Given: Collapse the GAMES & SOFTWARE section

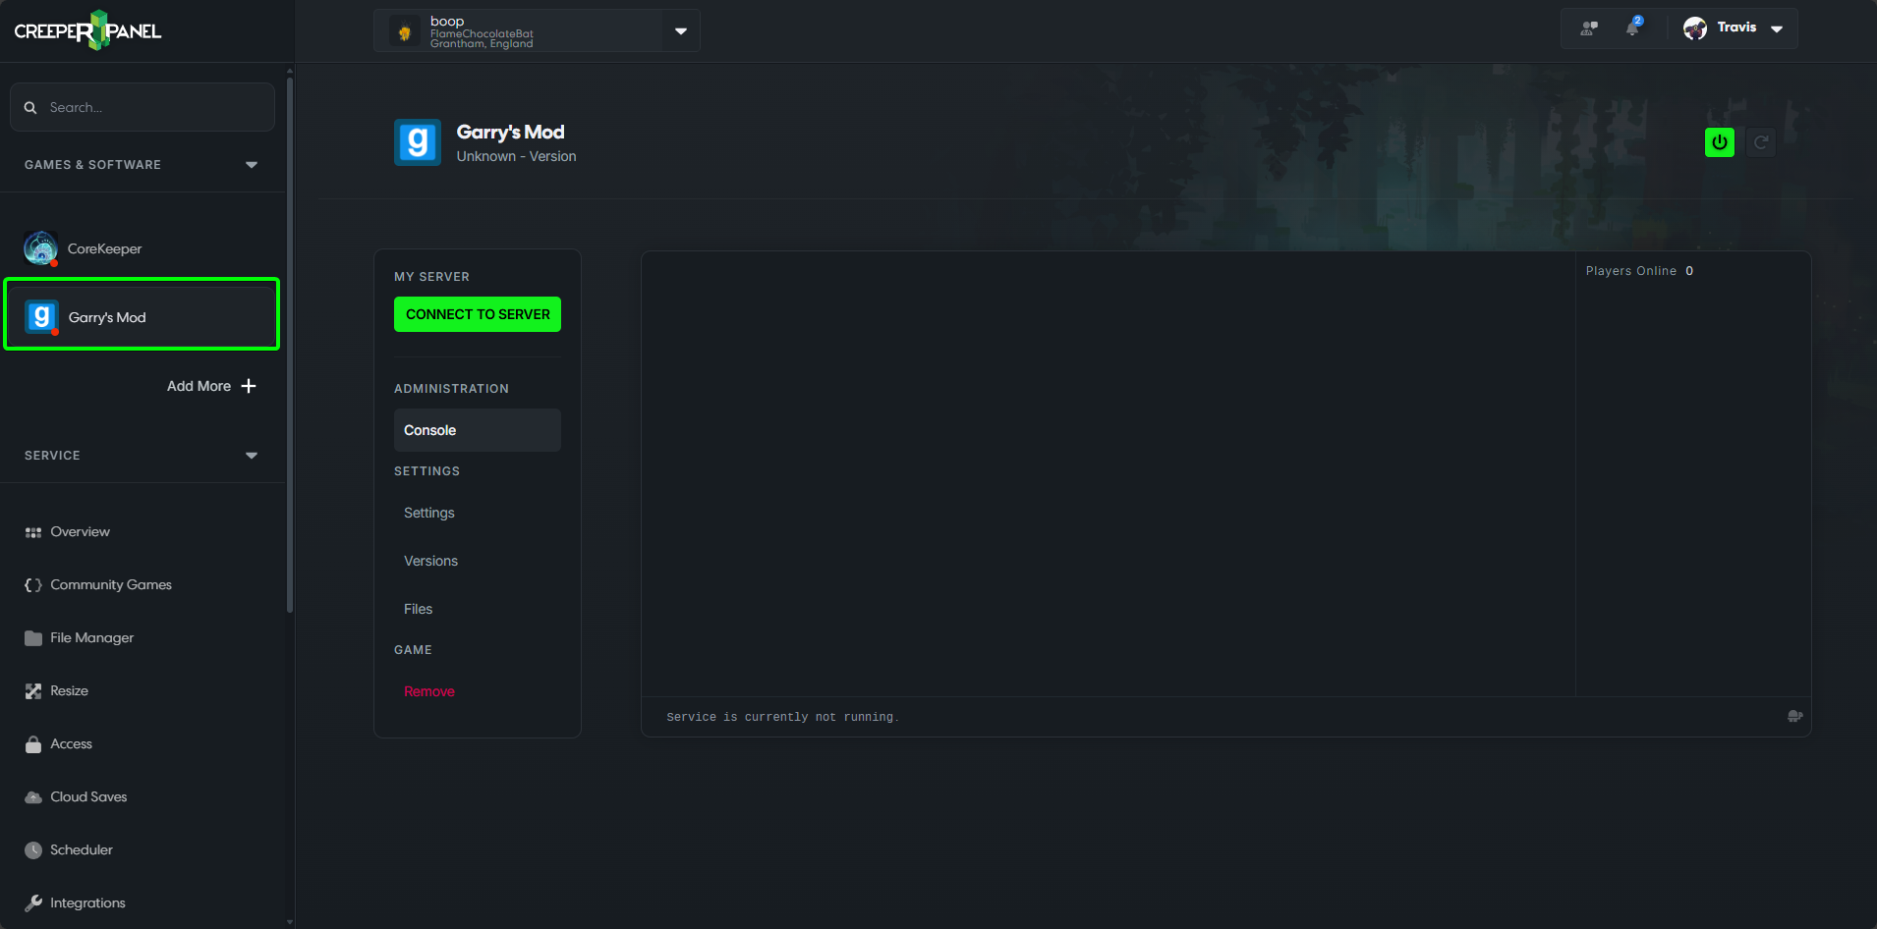Looking at the screenshot, I should click(x=252, y=164).
